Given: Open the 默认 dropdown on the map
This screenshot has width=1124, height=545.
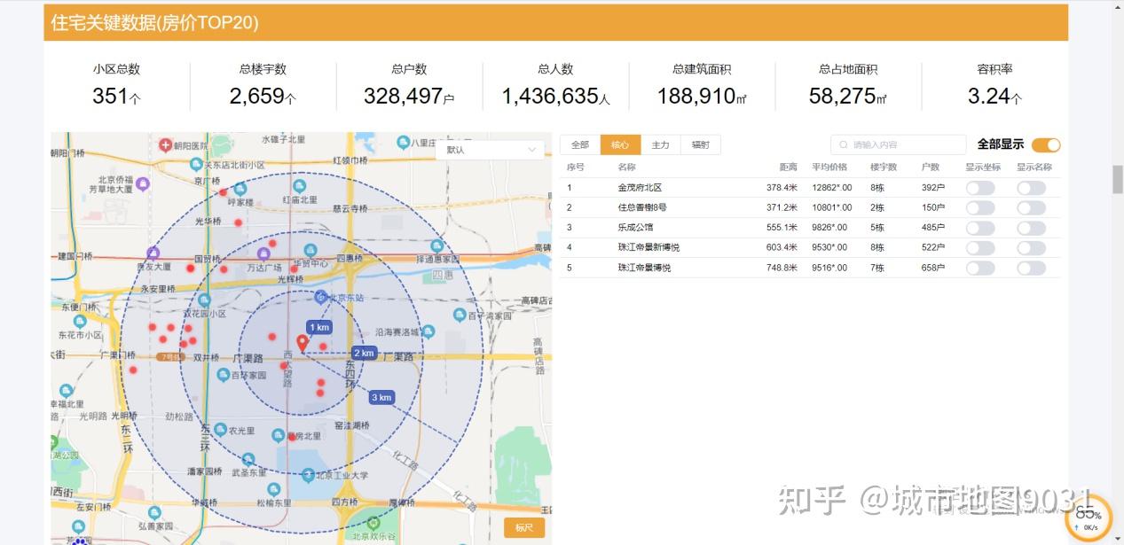Looking at the screenshot, I should pyautogui.click(x=491, y=150).
